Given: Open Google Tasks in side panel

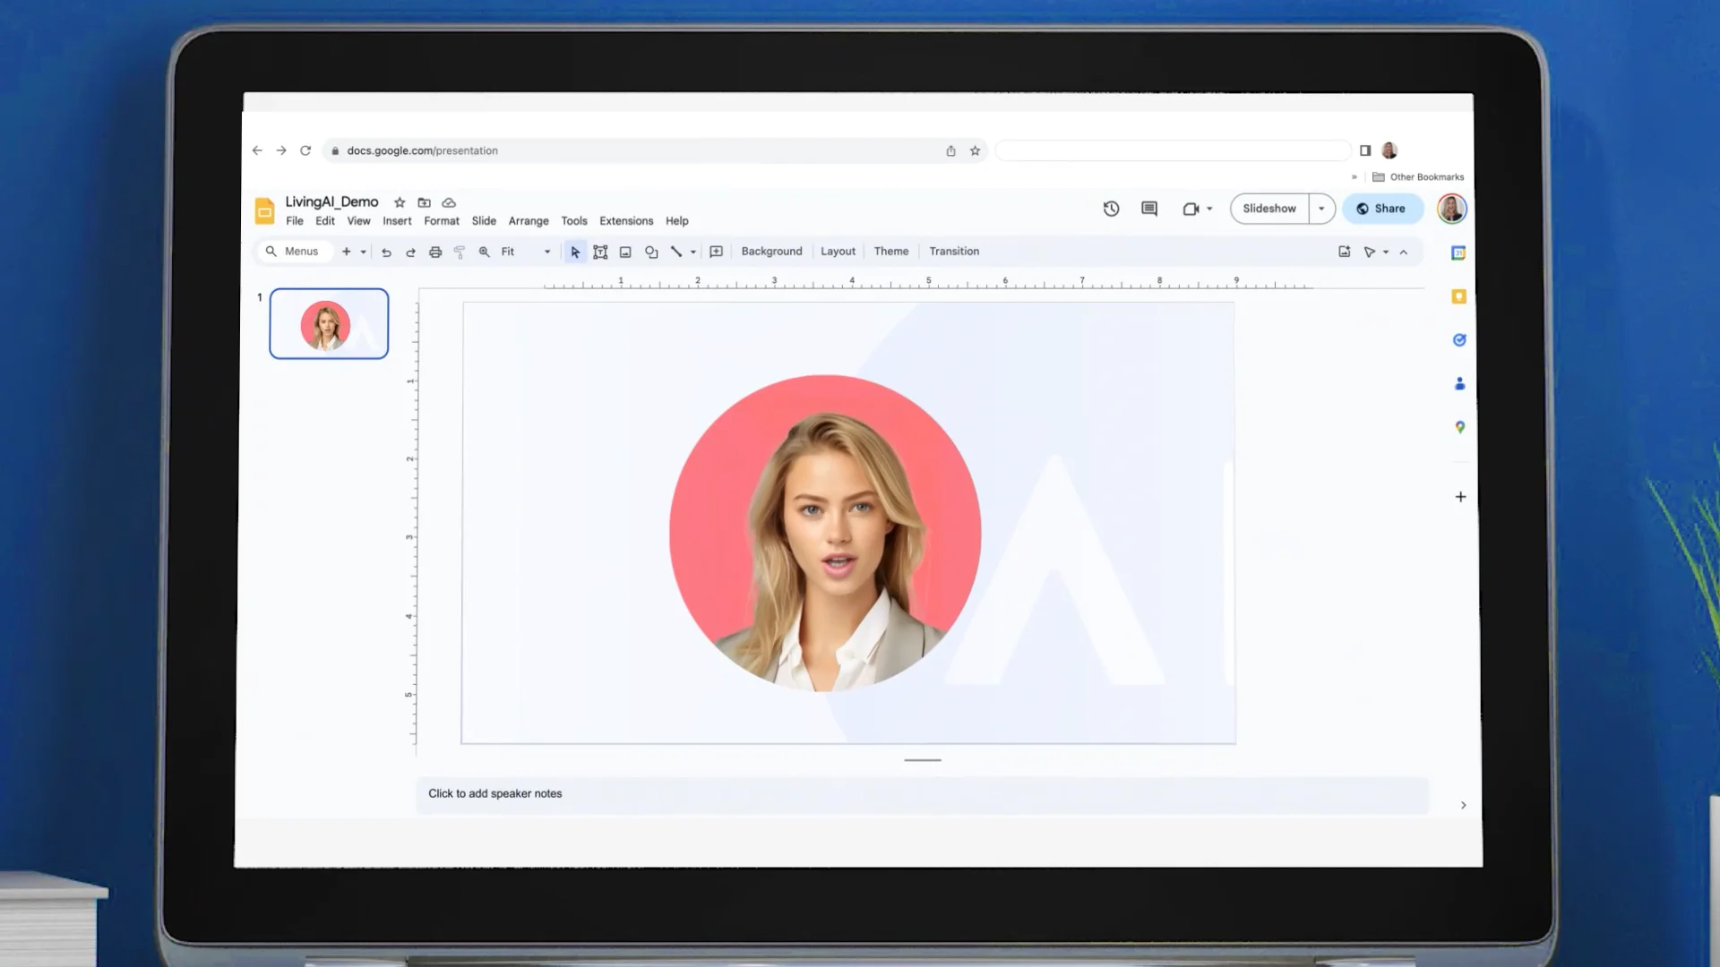Looking at the screenshot, I should pos(1459,340).
